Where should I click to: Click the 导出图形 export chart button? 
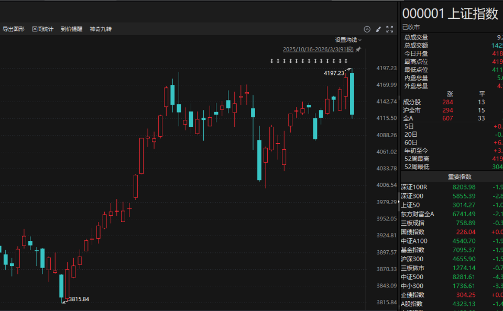pos(14,29)
